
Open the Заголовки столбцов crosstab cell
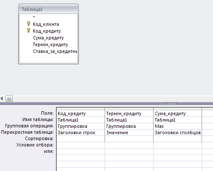tap(178, 132)
